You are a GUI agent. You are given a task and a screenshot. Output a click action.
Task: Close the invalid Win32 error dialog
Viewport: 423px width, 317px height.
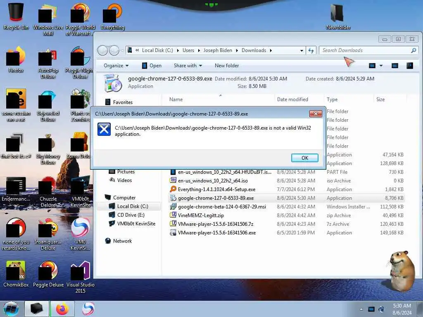coord(316,114)
